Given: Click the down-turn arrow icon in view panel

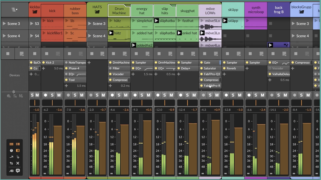Looking at the screenshot, I should [x=18, y=157].
